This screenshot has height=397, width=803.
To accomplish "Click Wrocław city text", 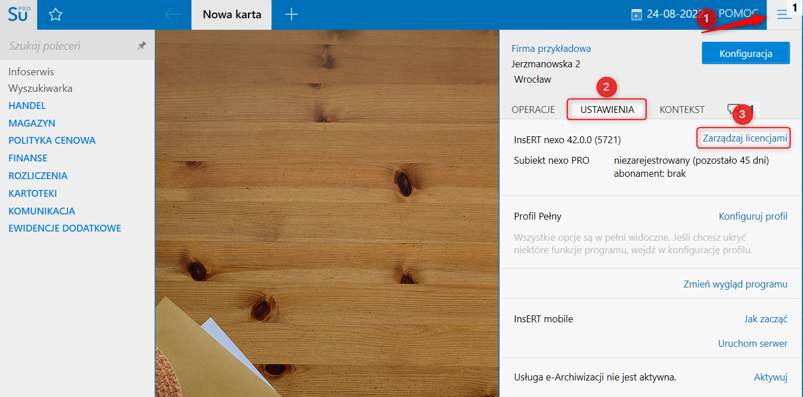I will click(x=533, y=79).
